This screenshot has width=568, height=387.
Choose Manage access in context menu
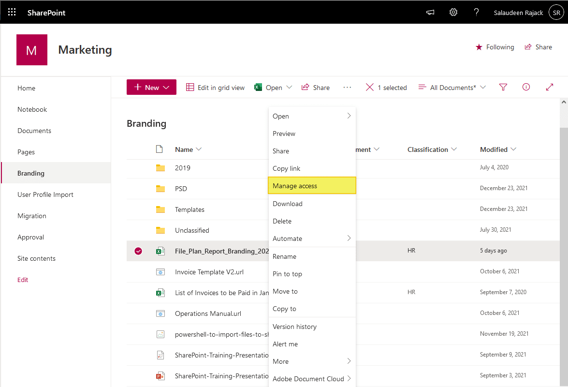coord(312,186)
